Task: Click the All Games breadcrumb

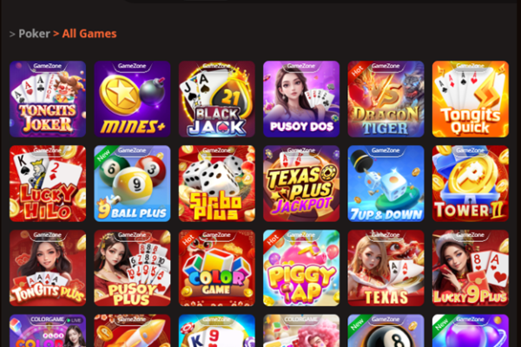Action: [89, 34]
